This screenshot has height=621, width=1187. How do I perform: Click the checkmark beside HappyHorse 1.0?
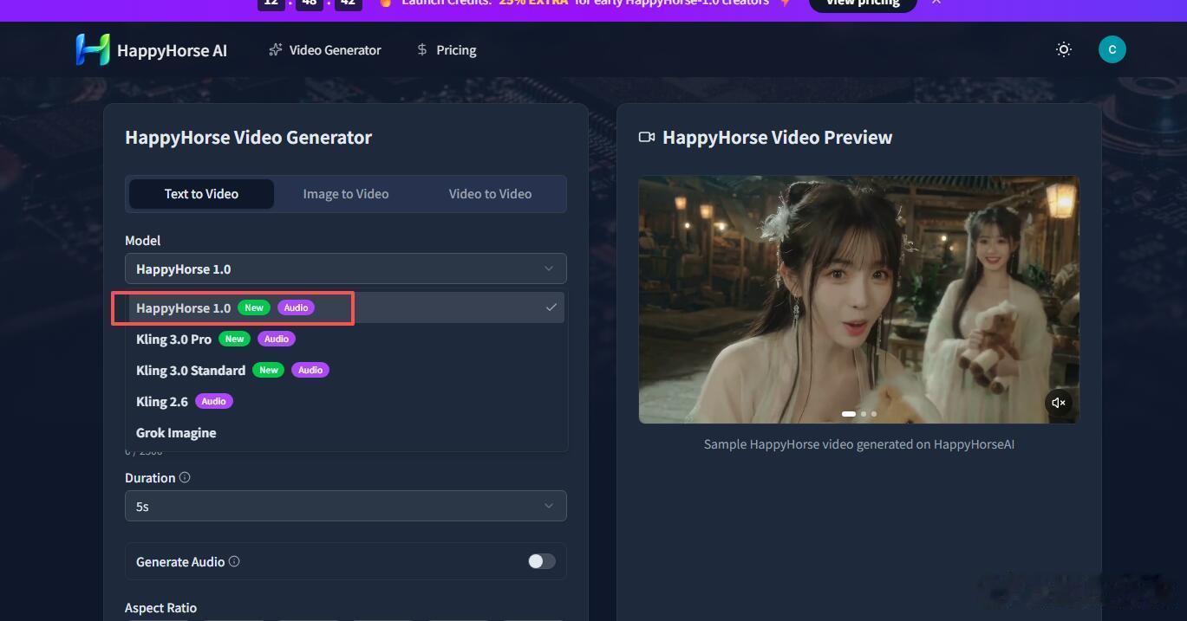[551, 307]
